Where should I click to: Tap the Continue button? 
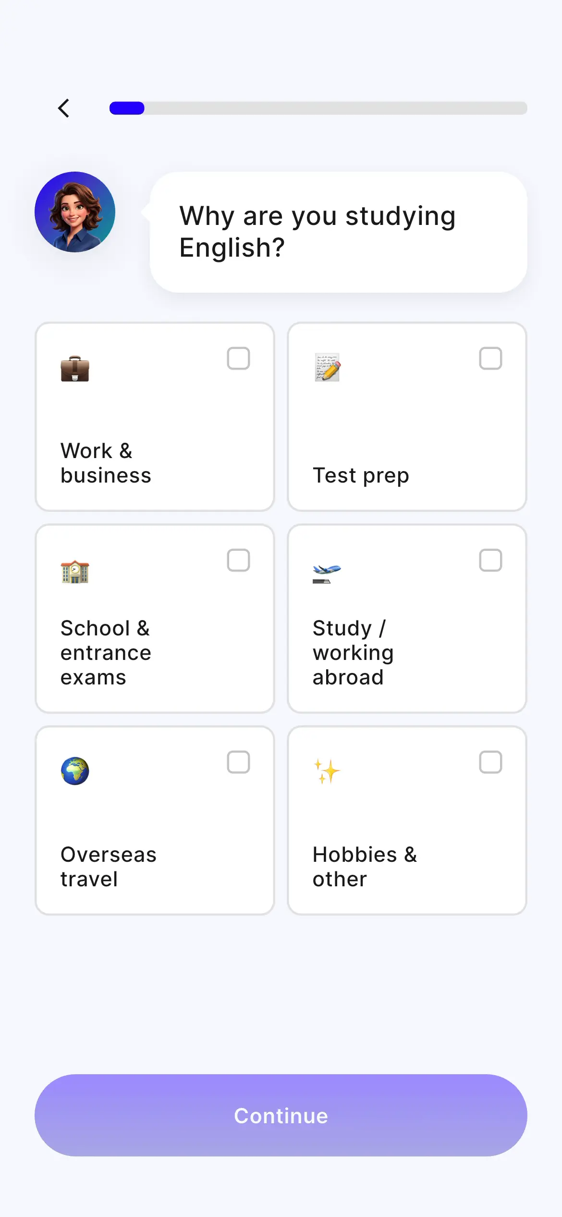point(281,1115)
